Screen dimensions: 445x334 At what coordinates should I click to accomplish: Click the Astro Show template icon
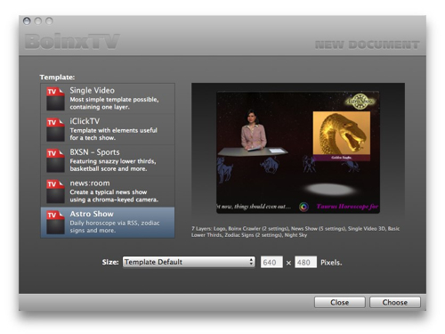click(x=55, y=222)
